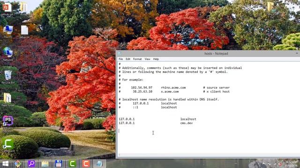The image size is (300, 168).
Task: Click the 'Additionally, comments' line in Notepad
Action: pos(180,68)
